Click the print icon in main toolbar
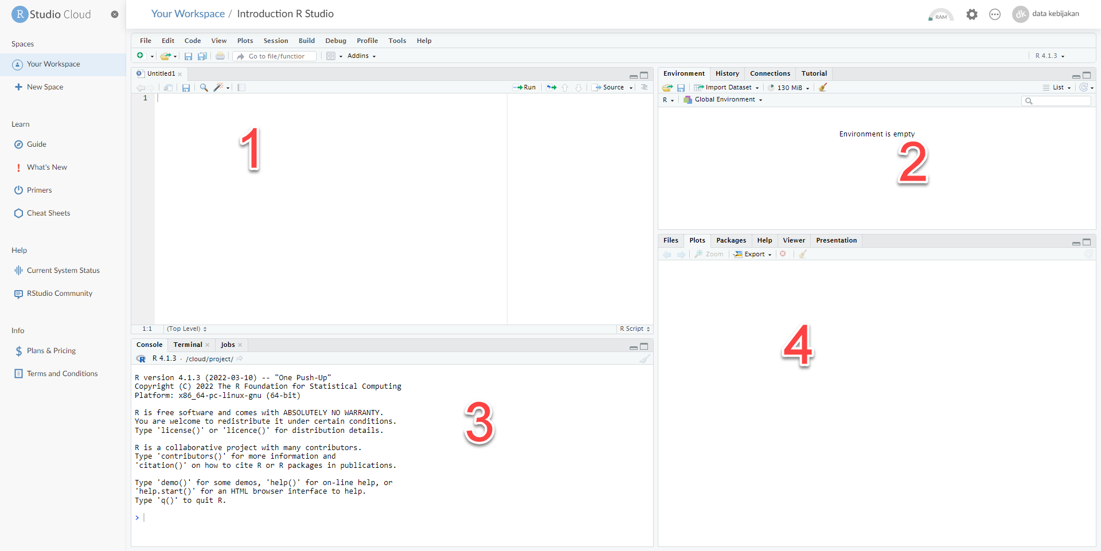1101x551 pixels. [220, 56]
